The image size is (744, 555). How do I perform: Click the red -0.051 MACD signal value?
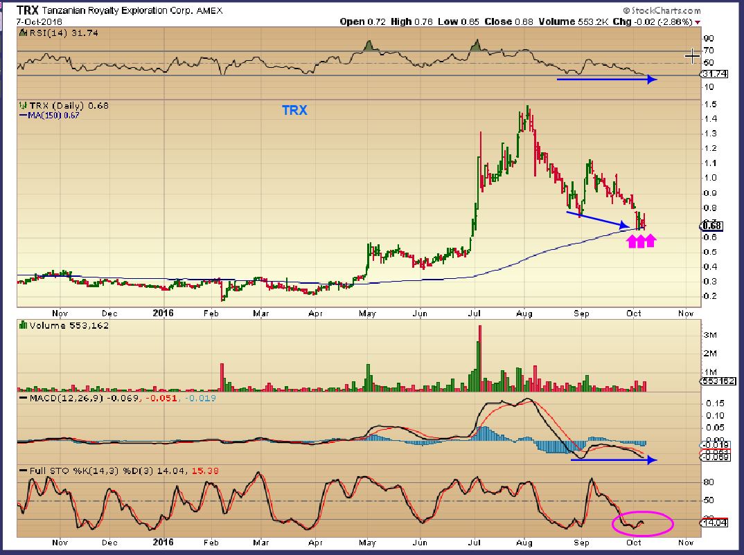[161, 398]
